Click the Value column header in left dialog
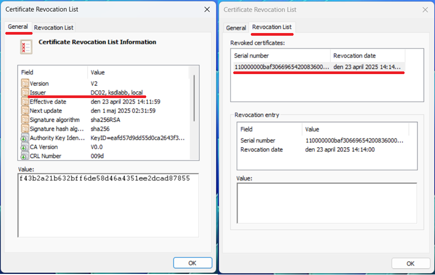Viewport: 435px width, 275px height. pos(138,72)
